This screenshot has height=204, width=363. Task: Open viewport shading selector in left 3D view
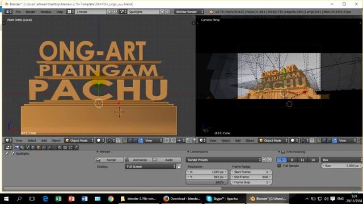pos(100,141)
